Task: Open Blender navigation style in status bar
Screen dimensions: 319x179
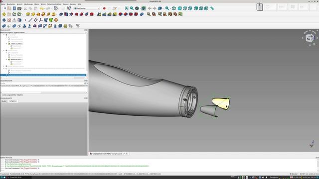Action: pyautogui.click(x=294, y=174)
